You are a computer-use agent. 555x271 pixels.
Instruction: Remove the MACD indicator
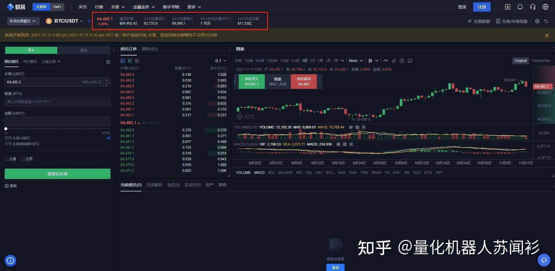(351, 144)
